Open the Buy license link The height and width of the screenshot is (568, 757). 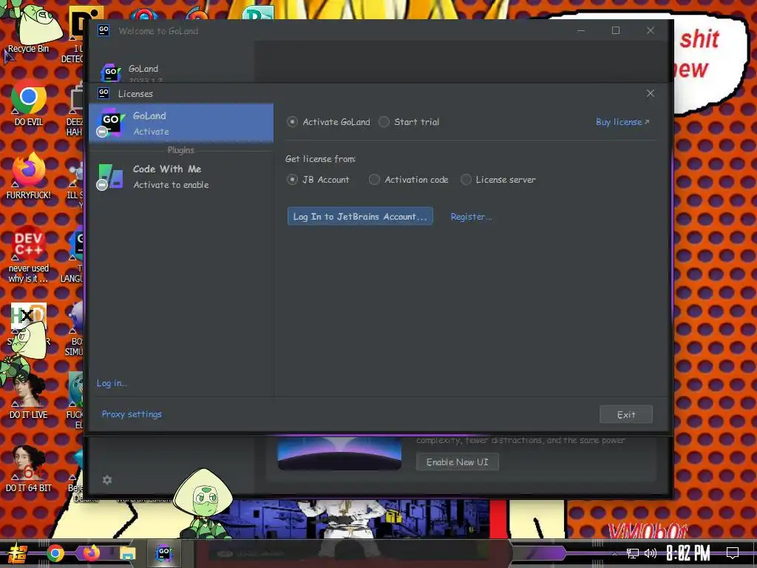pyautogui.click(x=622, y=122)
